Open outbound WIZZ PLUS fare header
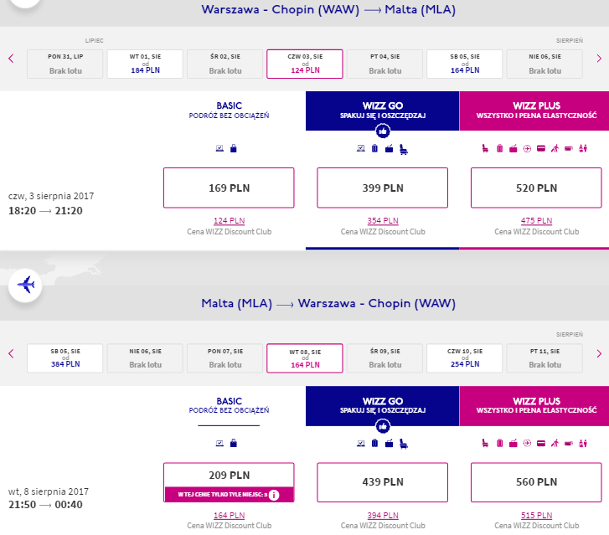 coord(534,111)
